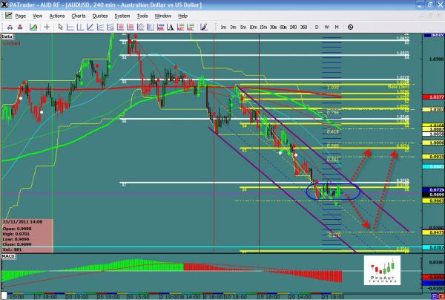Open the Quotes menu
Screen dimensions: 445x300
(99, 15)
